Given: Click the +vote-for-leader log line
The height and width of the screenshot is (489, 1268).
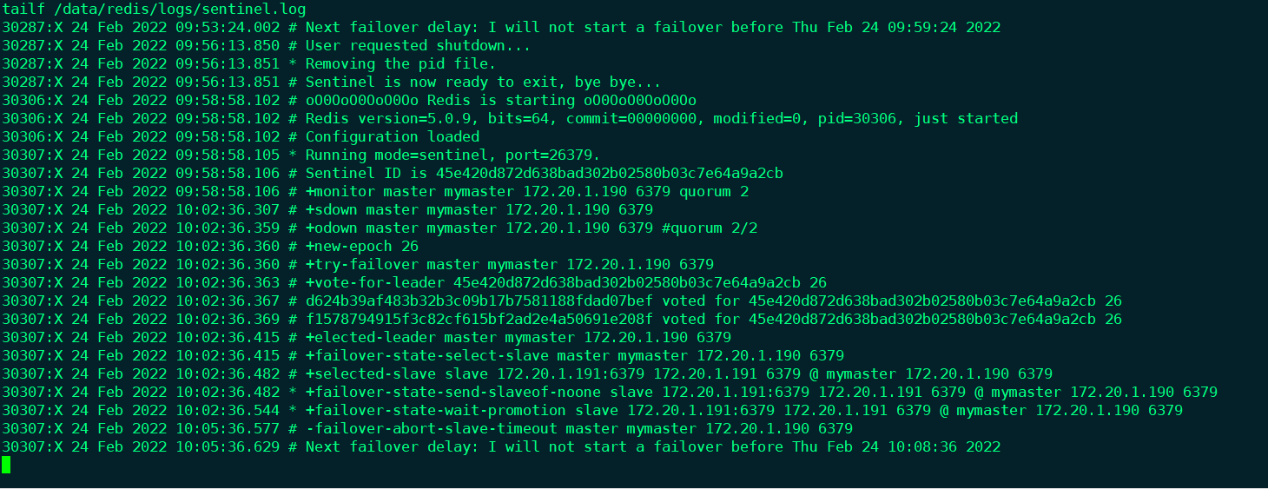Looking at the screenshot, I should pos(565,282).
